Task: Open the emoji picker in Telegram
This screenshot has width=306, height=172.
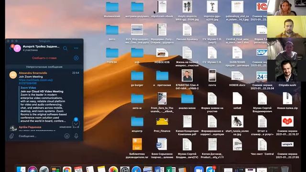Action: click(67, 136)
